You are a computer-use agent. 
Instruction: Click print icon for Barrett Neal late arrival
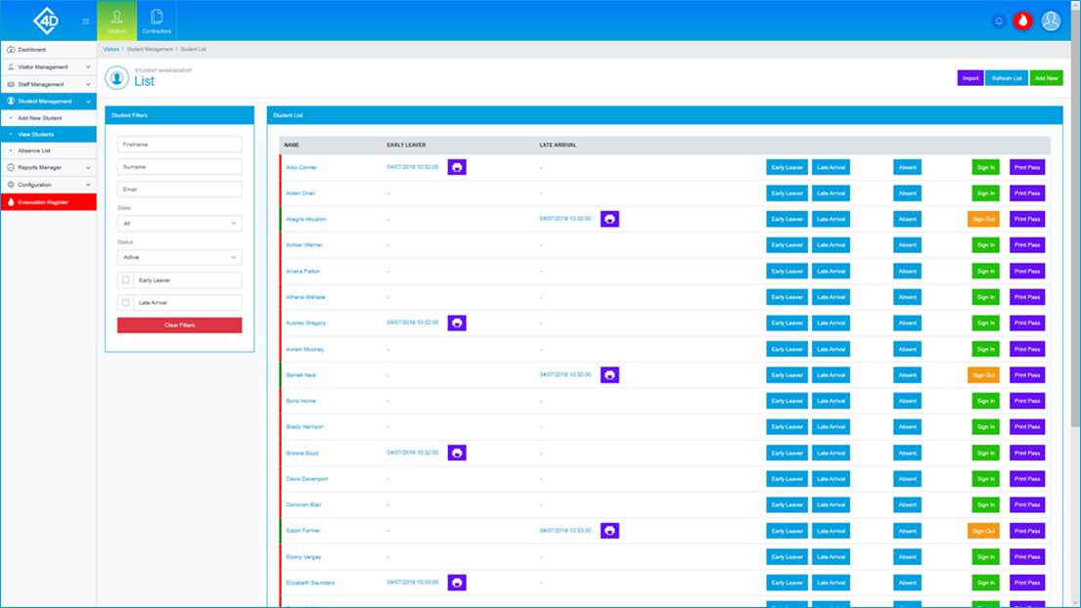609,375
